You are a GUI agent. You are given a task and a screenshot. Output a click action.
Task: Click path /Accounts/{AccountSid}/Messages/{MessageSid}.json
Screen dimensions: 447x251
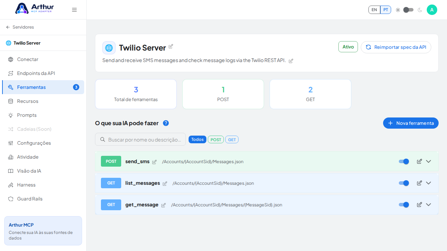click(227, 205)
